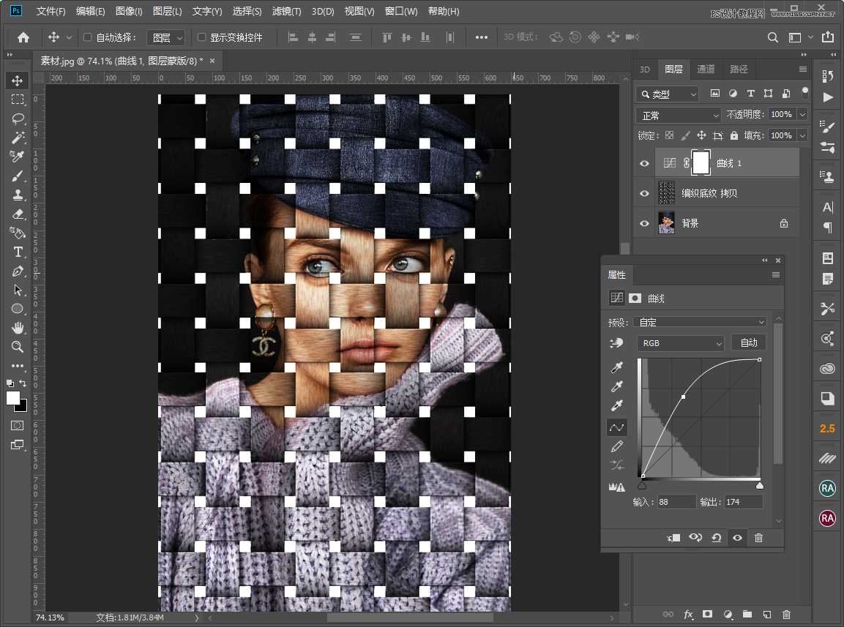The image size is (844, 627).
Task: Select the Pen tool
Action: 17,271
